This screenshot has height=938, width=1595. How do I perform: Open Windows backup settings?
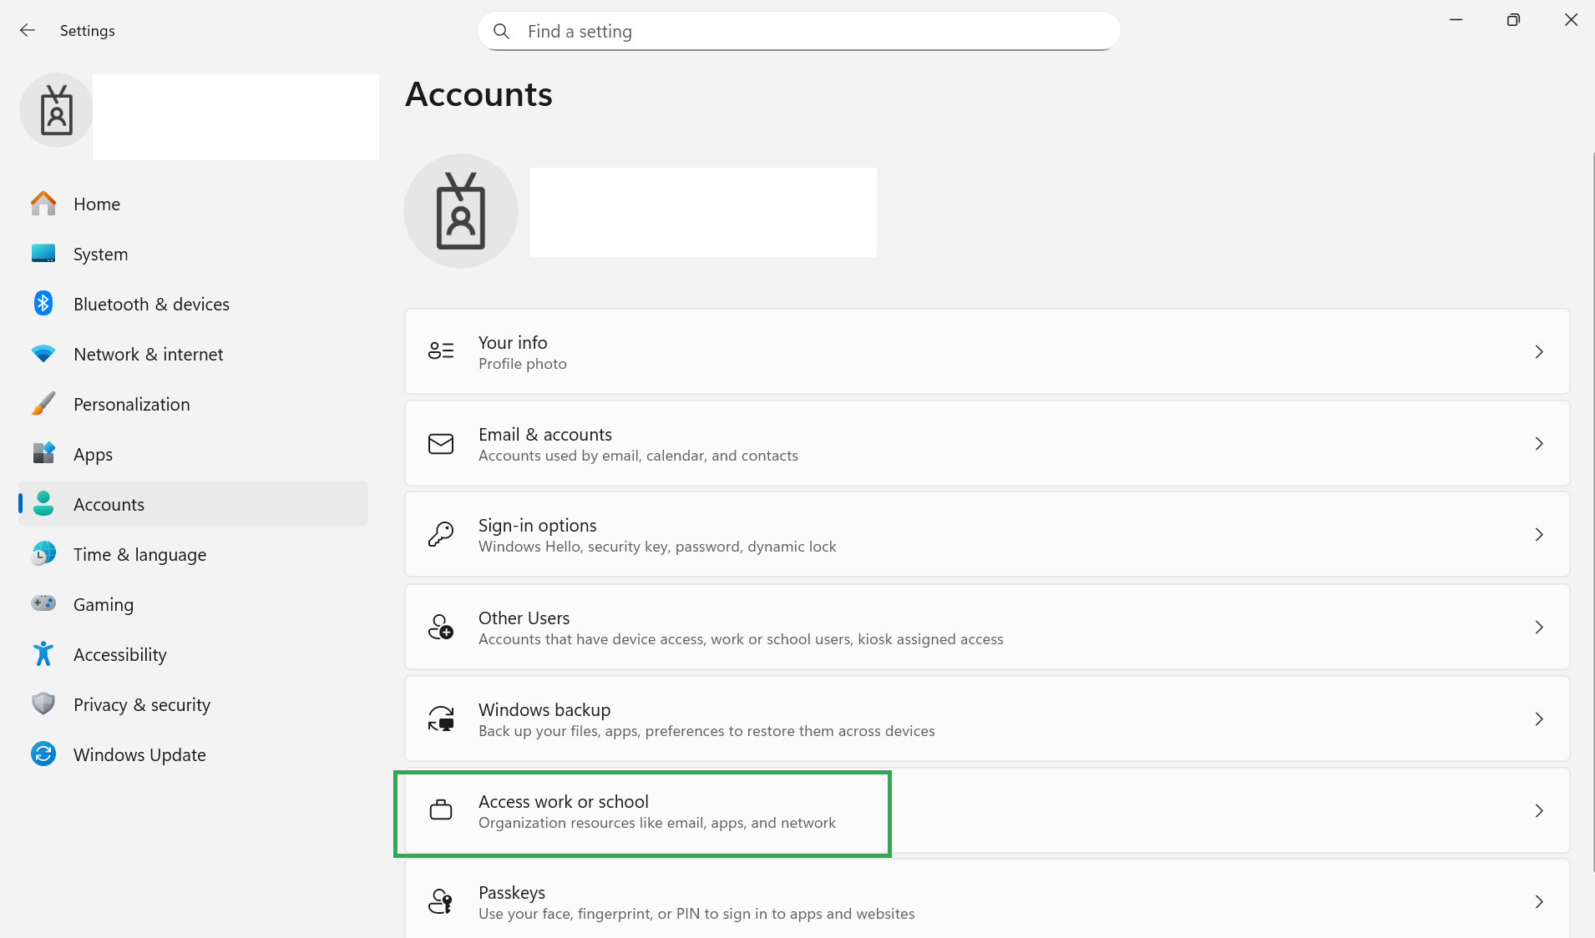(x=987, y=719)
